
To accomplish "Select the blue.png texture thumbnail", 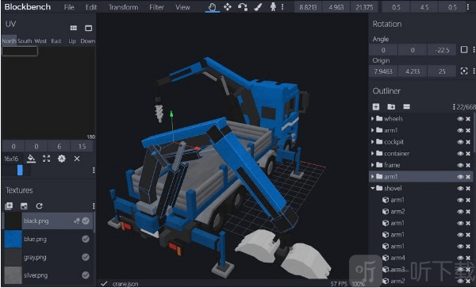I will [x=13, y=239].
